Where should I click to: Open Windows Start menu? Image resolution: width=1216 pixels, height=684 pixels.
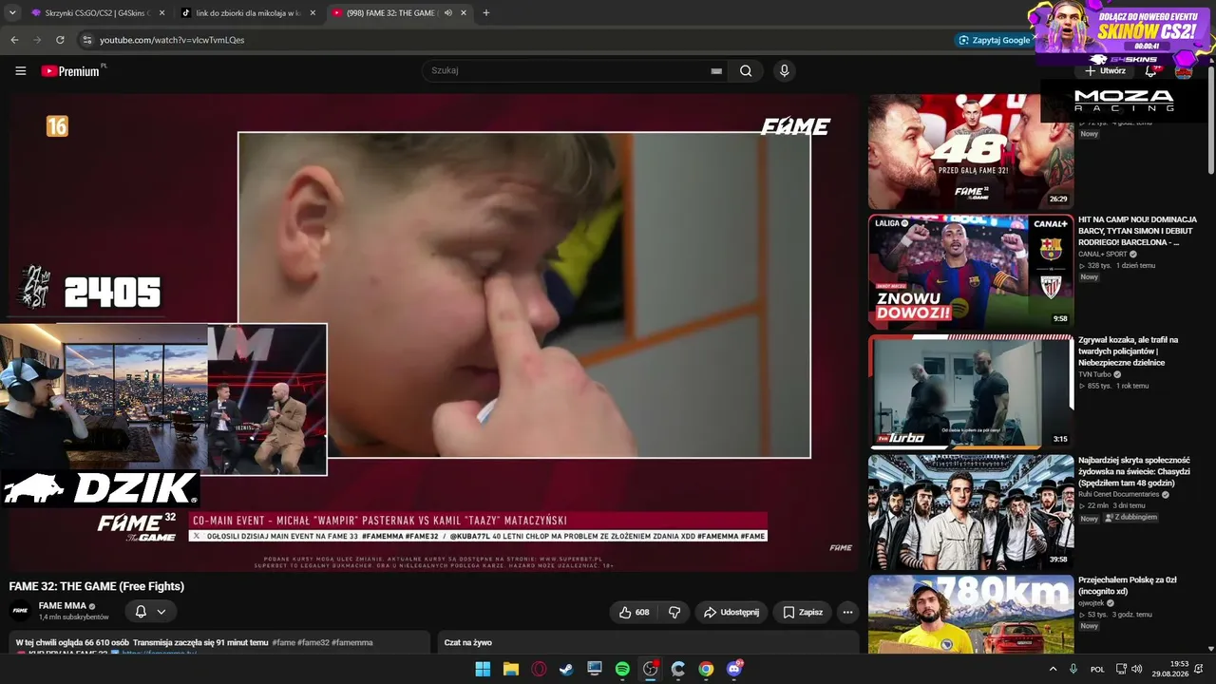tap(483, 669)
